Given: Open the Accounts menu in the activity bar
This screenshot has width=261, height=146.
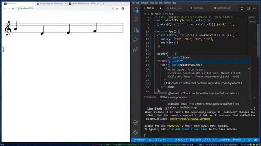Looking at the screenshot, I should click(136, 122).
